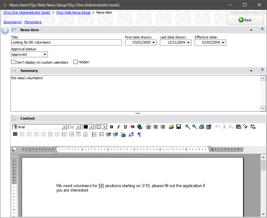Viewport: 267px width, 218px height.
Task: Save content using the floppy disk icon
Action: click(x=179, y=127)
